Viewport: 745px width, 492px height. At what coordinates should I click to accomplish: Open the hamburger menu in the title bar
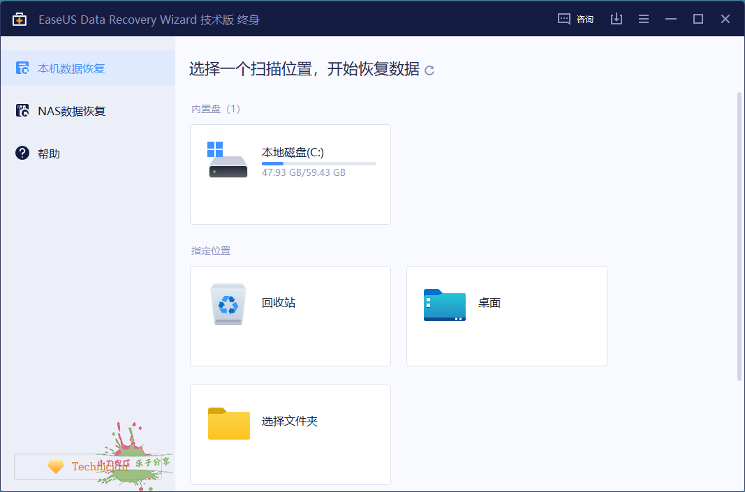pos(644,19)
